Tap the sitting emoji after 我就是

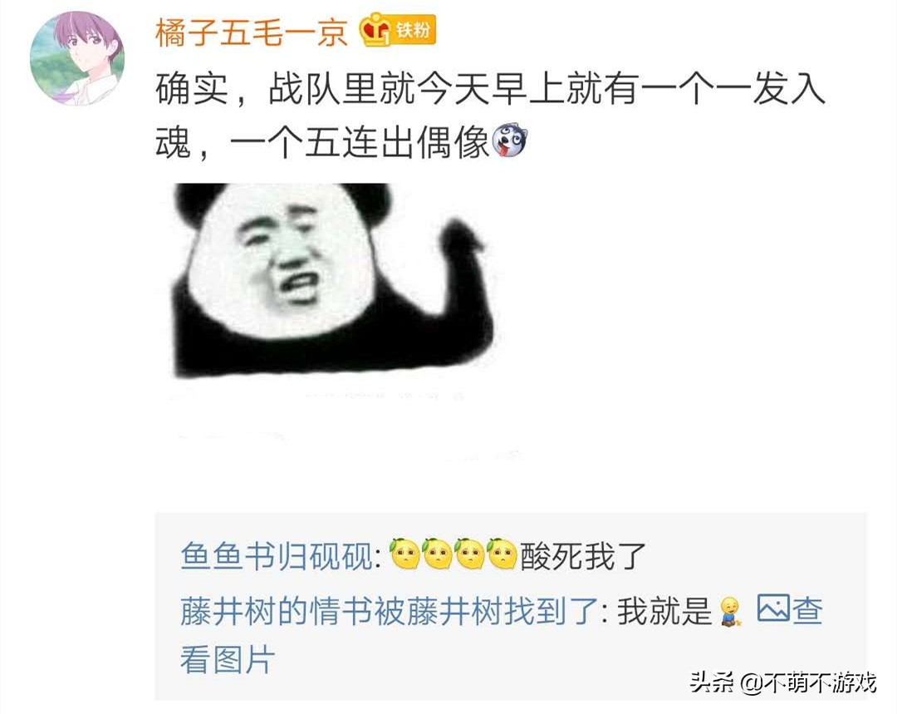(731, 612)
